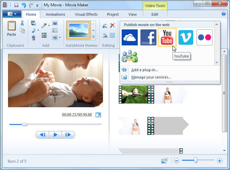Add Credits with the credits icon
The height and width of the screenshot is (170, 230).
point(55,38)
